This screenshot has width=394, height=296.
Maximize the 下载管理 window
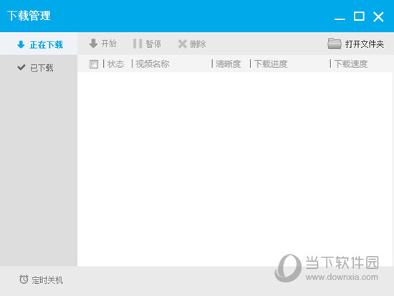pos(359,16)
